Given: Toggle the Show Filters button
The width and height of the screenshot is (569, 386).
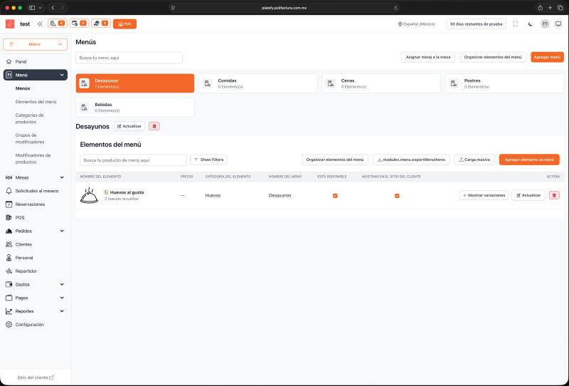Looking at the screenshot, I should coord(208,160).
